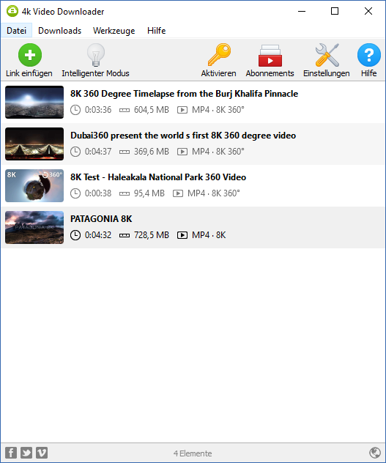Viewport: 386px width, 463px height.
Task: Click duration '0:00:38'
Action: (98, 193)
